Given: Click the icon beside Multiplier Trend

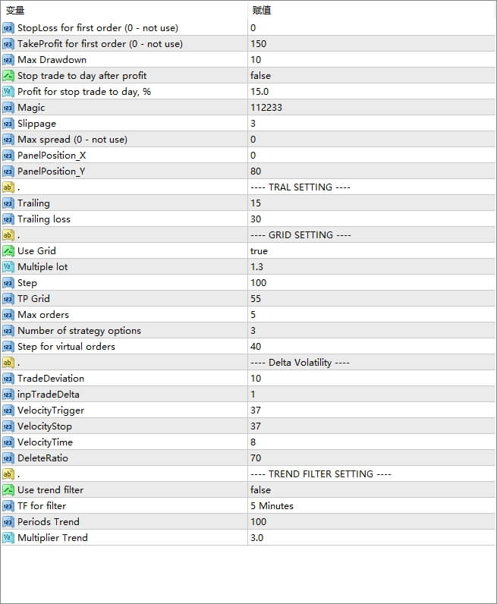Looking at the screenshot, I should tap(8, 538).
